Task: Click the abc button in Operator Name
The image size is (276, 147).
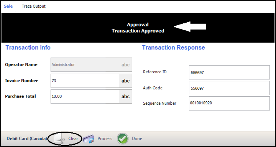Action: (126, 65)
